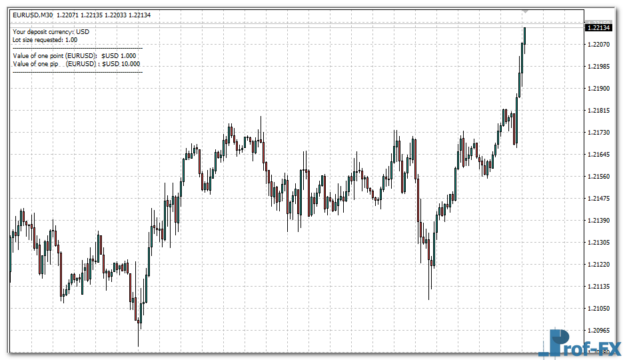This screenshot has width=623, height=360.
Task: Select the current price label 1.22134
Action: pyautogui.click(x=598, y=27)
